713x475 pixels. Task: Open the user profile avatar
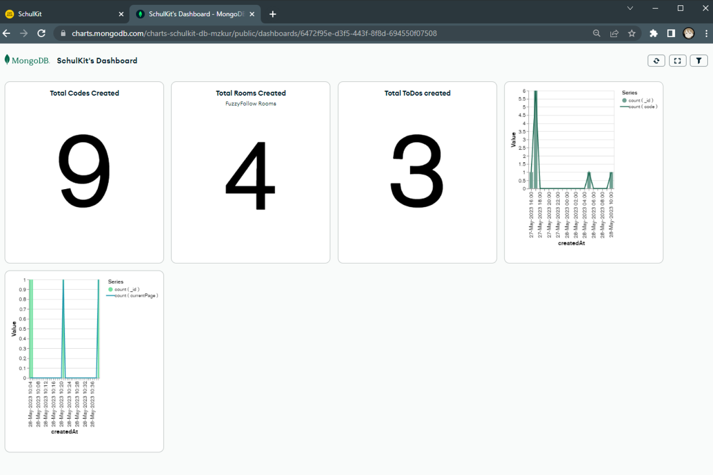coord(689,33)
